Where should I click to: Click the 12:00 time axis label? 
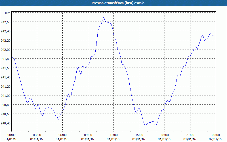tap(114, 135)
